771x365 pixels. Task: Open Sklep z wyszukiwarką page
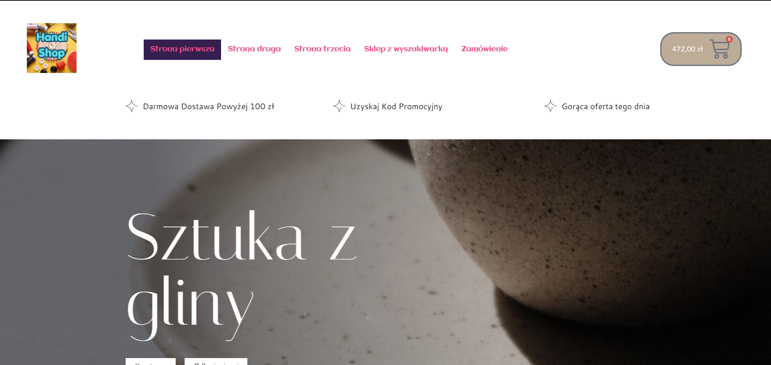[406, 49]
